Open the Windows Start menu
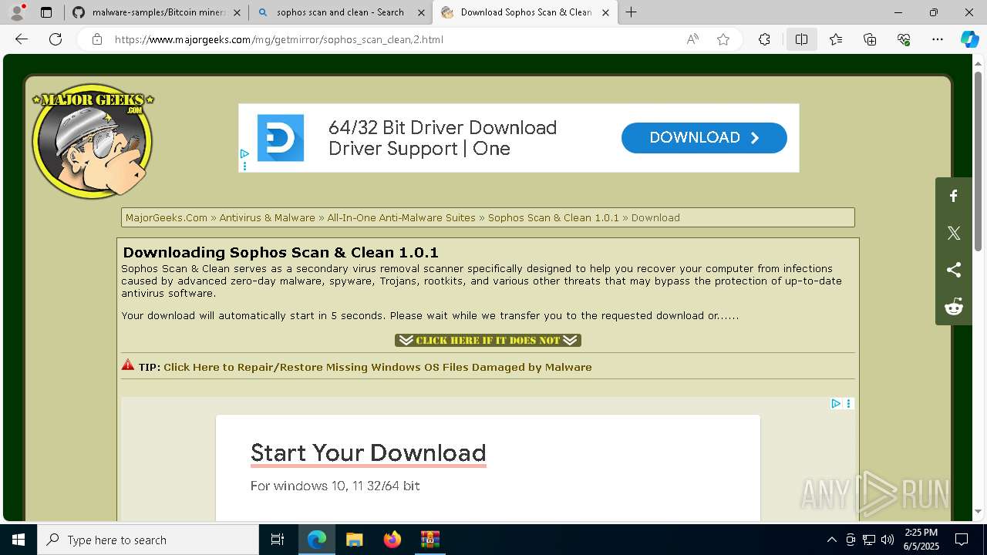 click(x=19, y=540)
